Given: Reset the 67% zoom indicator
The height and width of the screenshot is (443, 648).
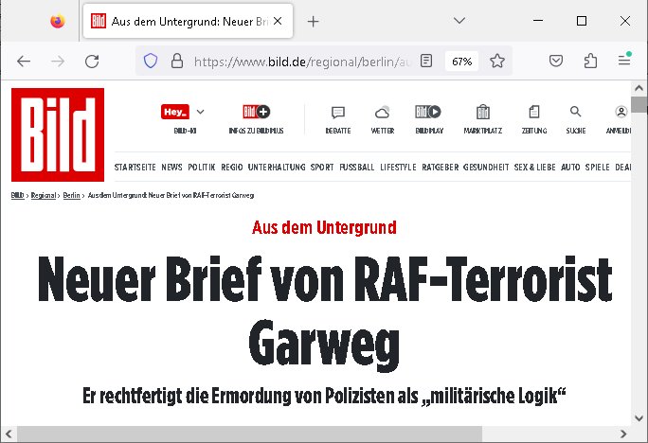Looking at the screenshot, I should coord(461,62).
